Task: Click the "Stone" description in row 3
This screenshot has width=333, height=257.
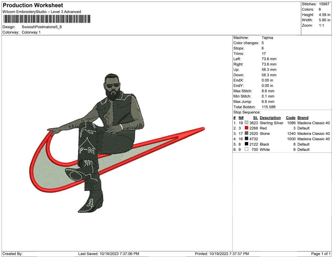Action: 265,134
